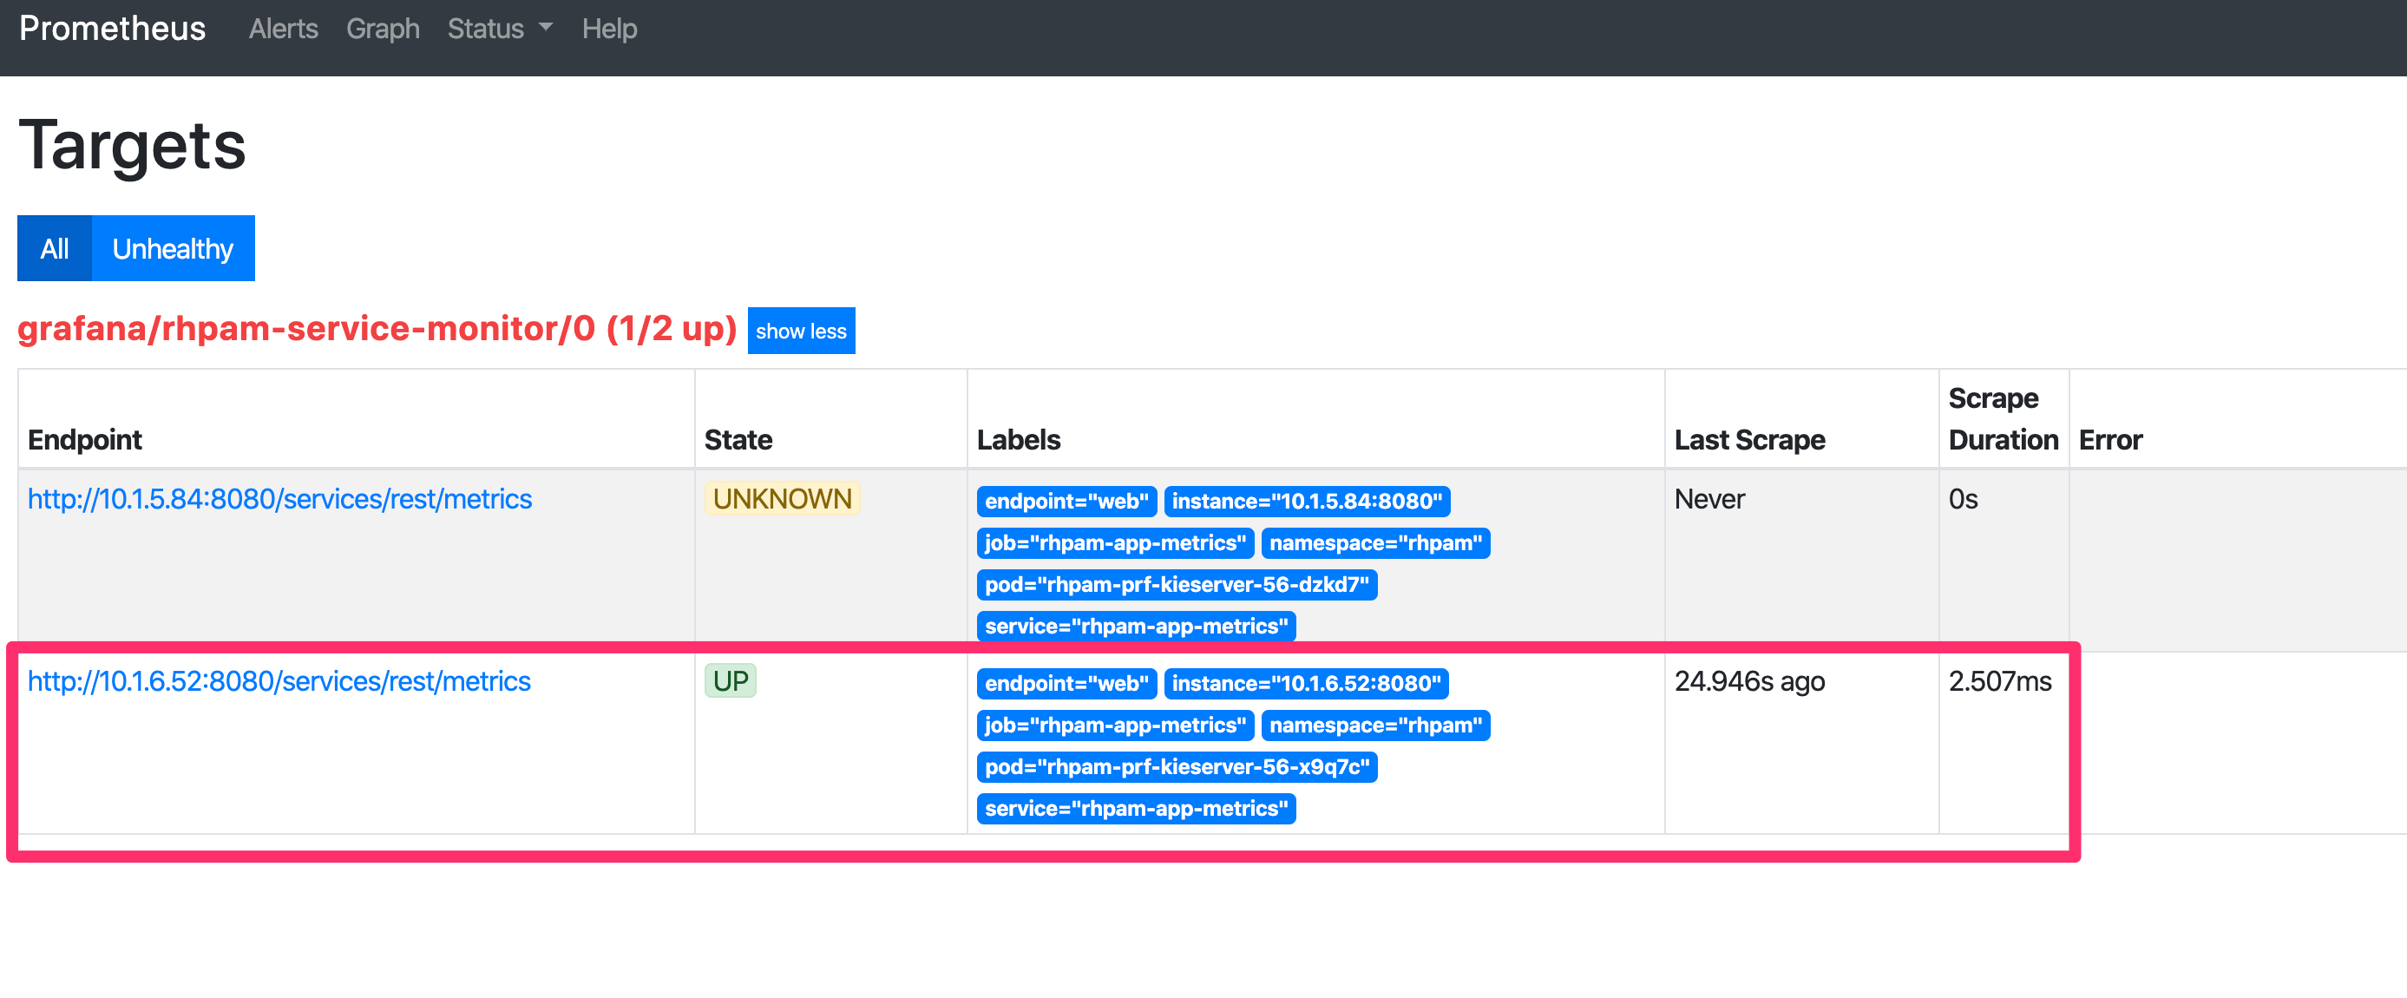Collapse targets with show less button
This screenshot has width=2407, height=998.
tap(801, 331)
